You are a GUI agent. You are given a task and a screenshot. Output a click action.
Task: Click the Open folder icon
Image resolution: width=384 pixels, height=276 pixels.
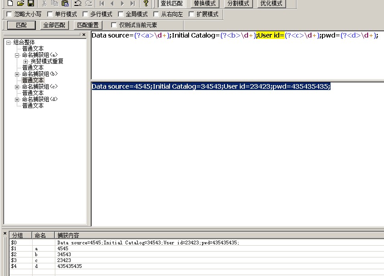(20, 3)
